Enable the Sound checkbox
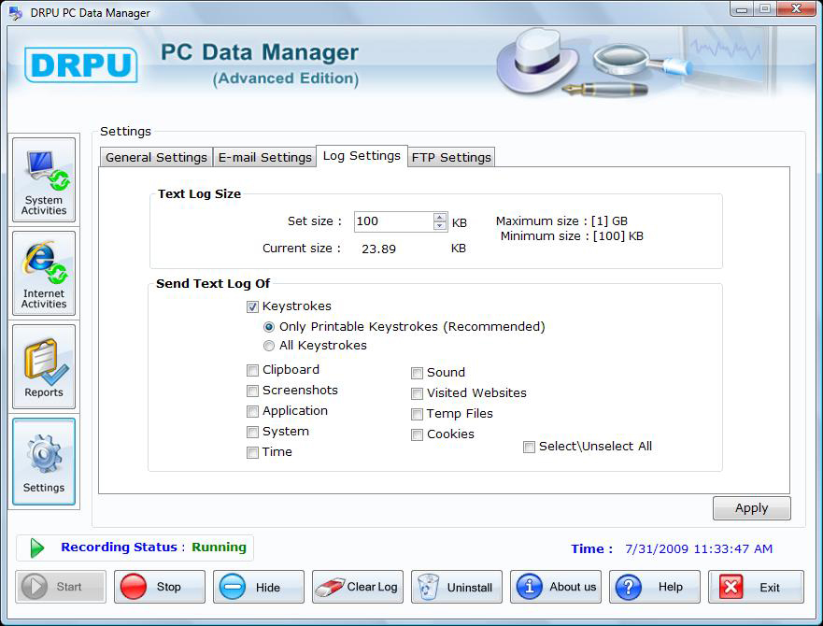The height and width of the screenshot is (626, 823). [417, 373]
